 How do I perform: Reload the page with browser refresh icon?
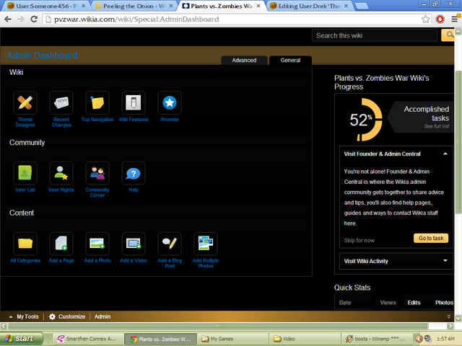click(x=34, y=19)
